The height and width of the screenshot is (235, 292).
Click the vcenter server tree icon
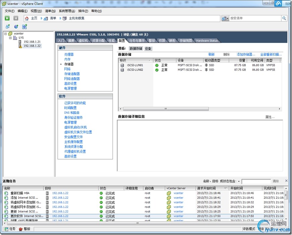10,34
